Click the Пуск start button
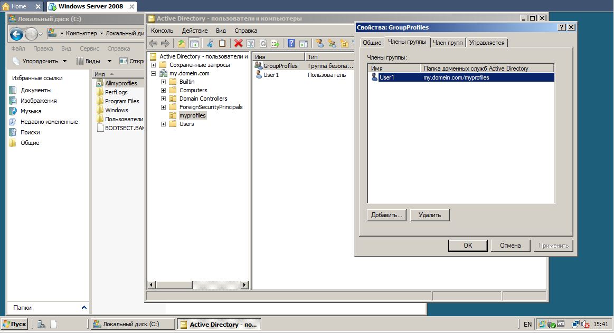Screen dimensions: 614x333 pos(14,324)
